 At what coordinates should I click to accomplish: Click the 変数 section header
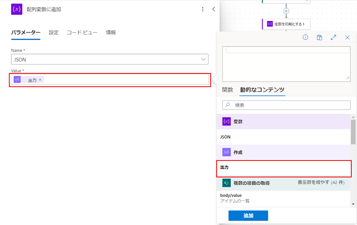[284, 121]
